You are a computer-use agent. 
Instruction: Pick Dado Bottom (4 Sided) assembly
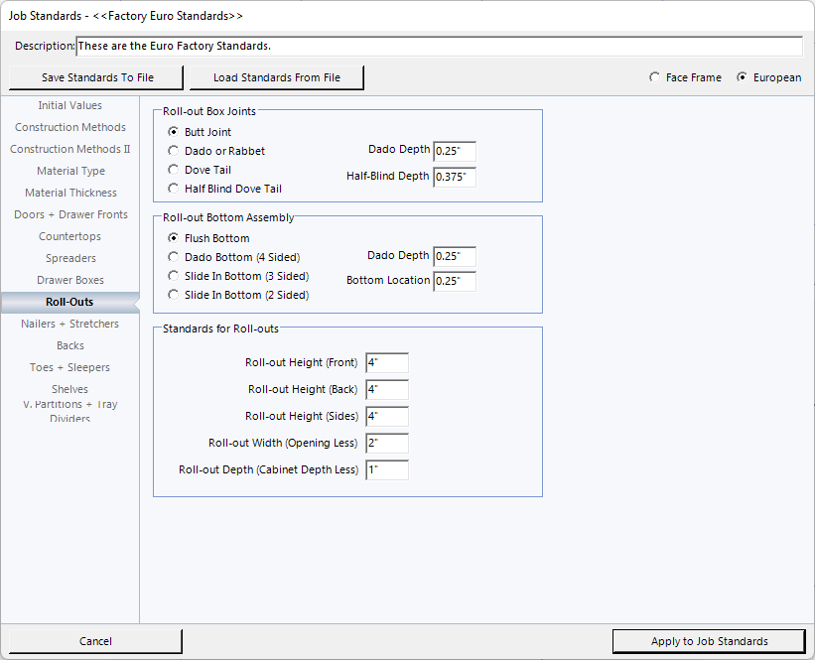[174, 257]
